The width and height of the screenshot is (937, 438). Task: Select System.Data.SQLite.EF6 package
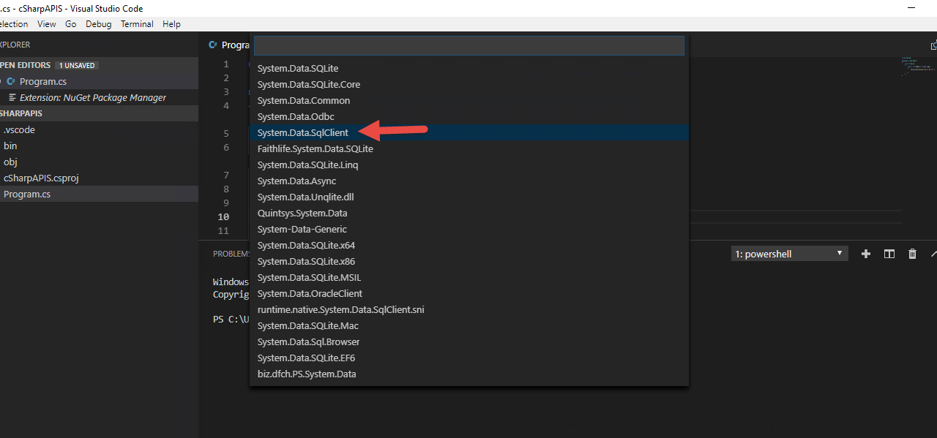pos(468,358)
